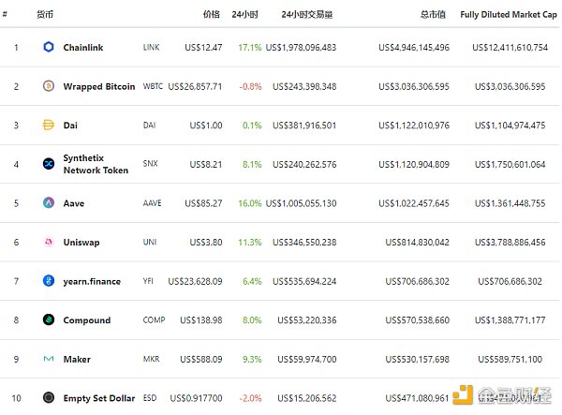Click the Synthetix Network Token icon
Screen dimensions: 562x415
49,164
